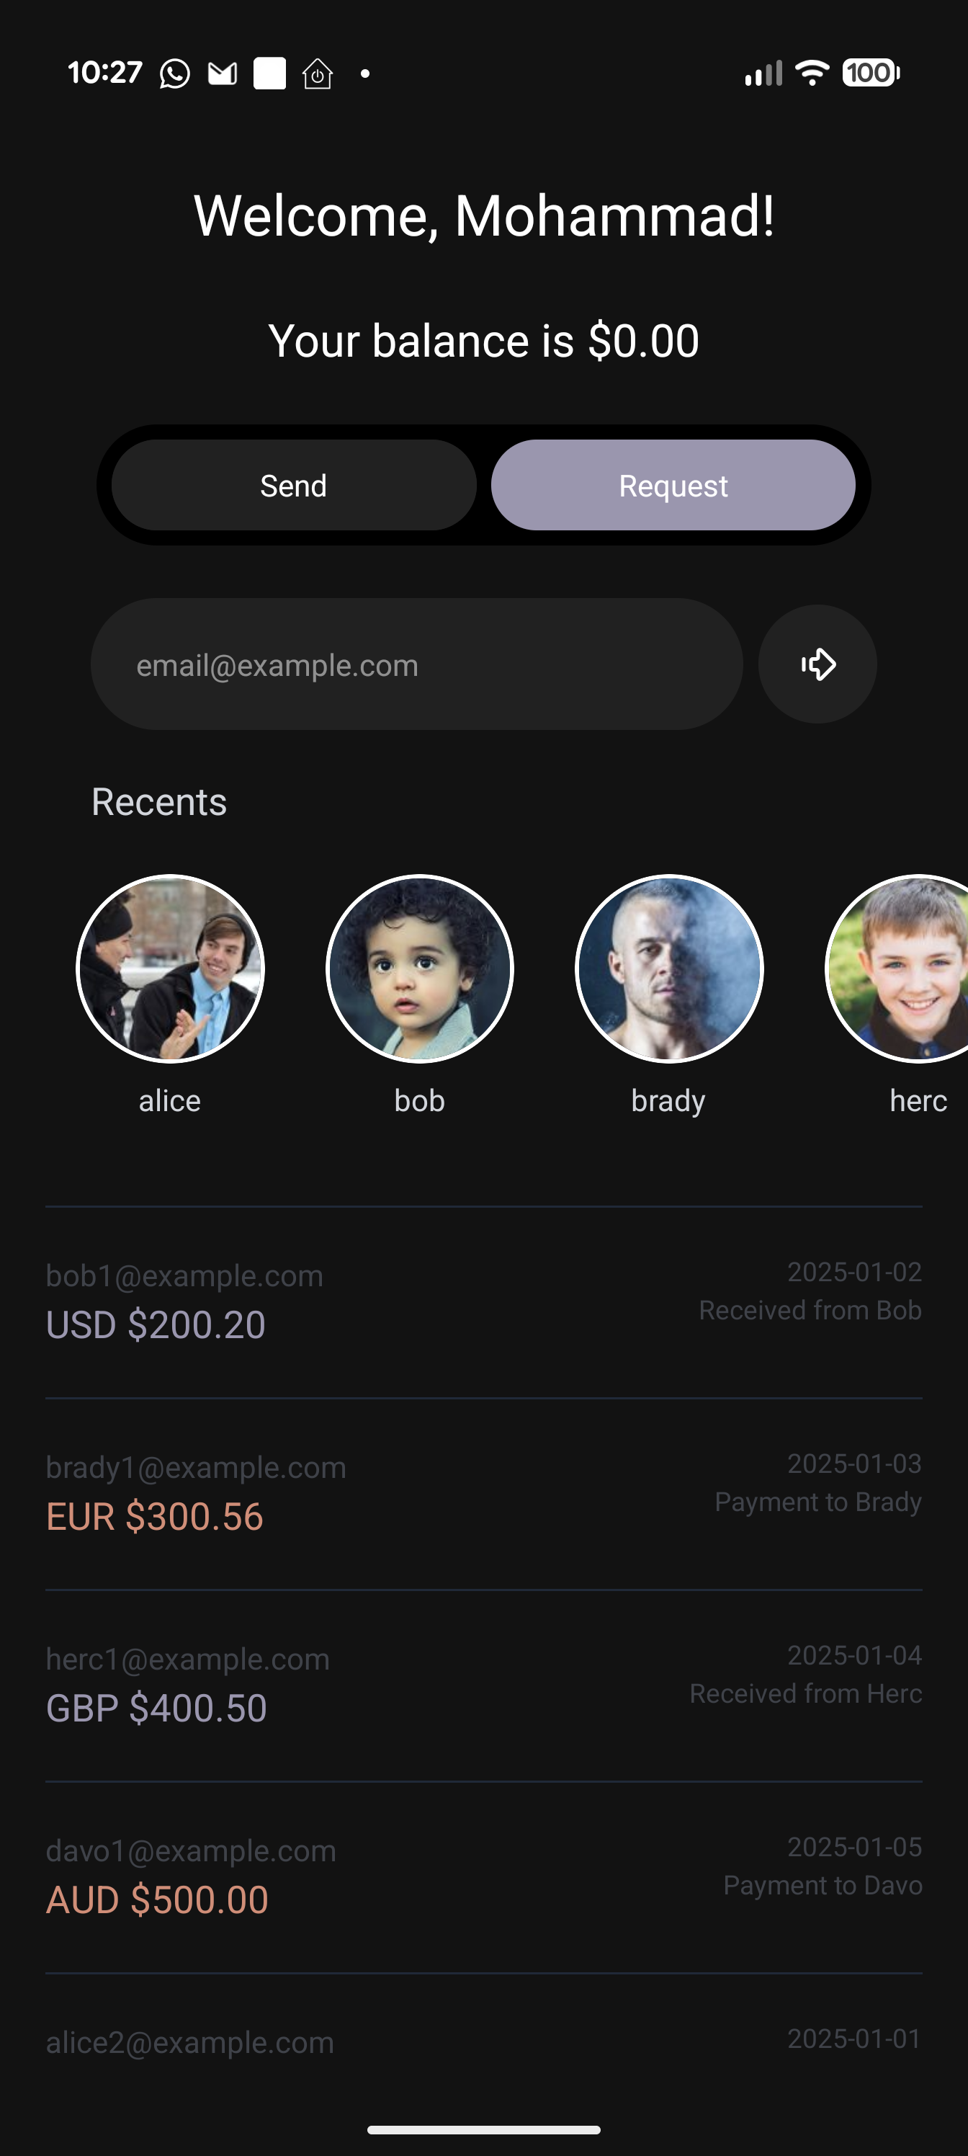Viewport: 968px width, 2156px height.
Task: Select bob's avatar in Recents
Action: (x=420, y=969)
